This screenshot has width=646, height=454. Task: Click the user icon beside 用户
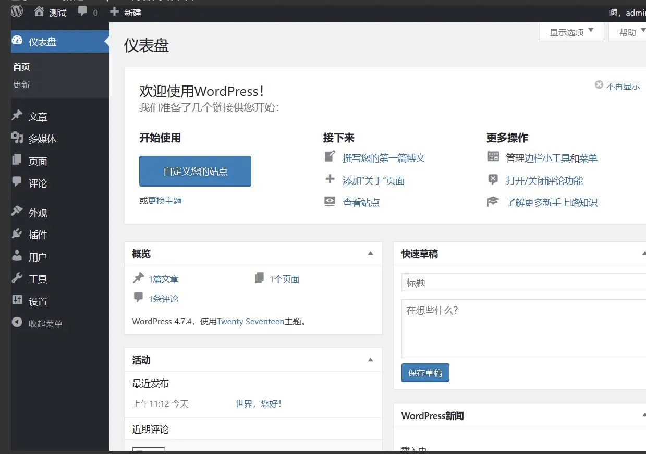17,255
